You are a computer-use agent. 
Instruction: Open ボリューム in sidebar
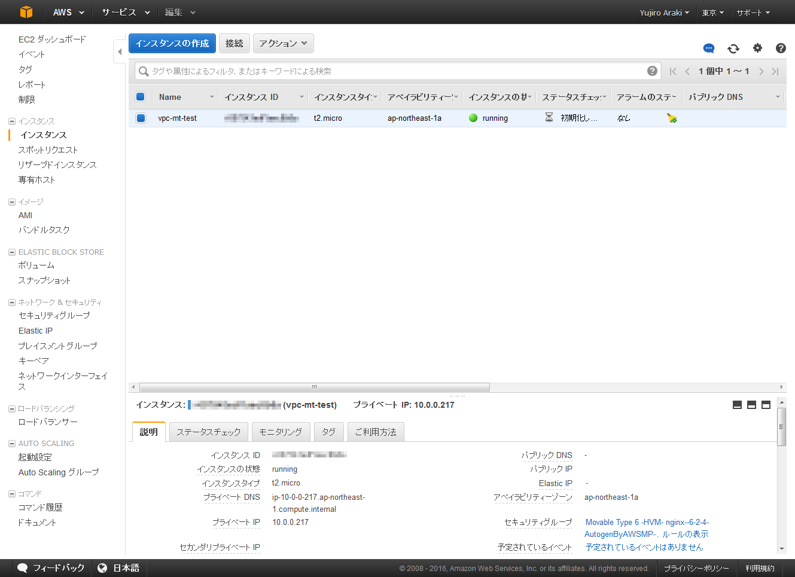36,265
